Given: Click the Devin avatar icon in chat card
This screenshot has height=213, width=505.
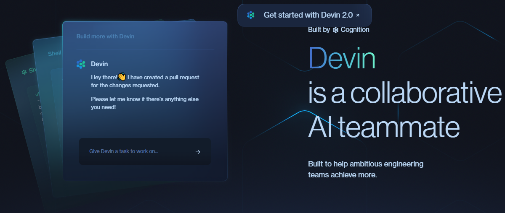Looking at the screenshot, I should tap(81, 64).
